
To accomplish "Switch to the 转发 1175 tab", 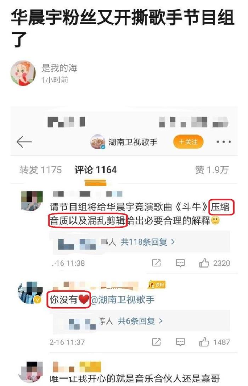I will coord(40,170).
